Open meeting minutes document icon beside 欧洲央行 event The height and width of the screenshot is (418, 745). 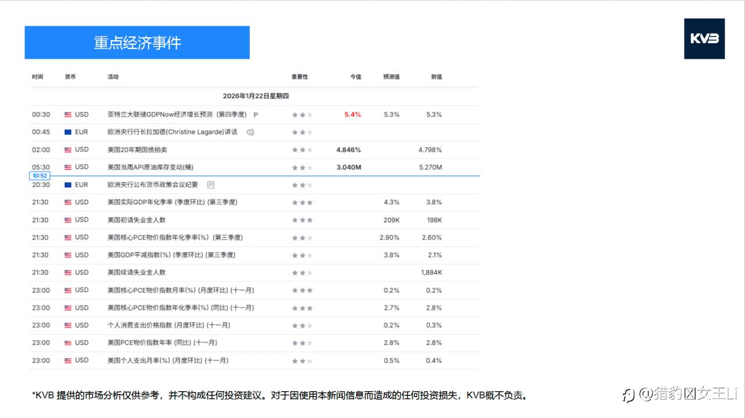[211, 185]
